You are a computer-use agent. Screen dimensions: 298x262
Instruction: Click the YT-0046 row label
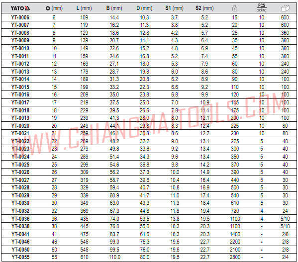(x=20, y=242)
